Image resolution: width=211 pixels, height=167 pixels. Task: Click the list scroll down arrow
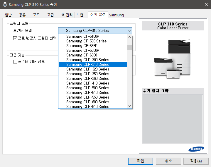(x=129, y=106)
